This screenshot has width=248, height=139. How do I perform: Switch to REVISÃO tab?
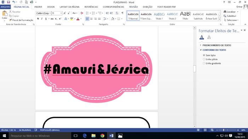[133, 7]
